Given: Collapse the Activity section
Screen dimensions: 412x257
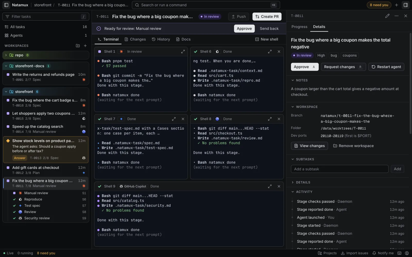Looking at the screenshot, I should click(x=293, y=192).
